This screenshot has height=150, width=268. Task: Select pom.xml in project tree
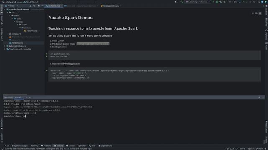tap(15, 40)
